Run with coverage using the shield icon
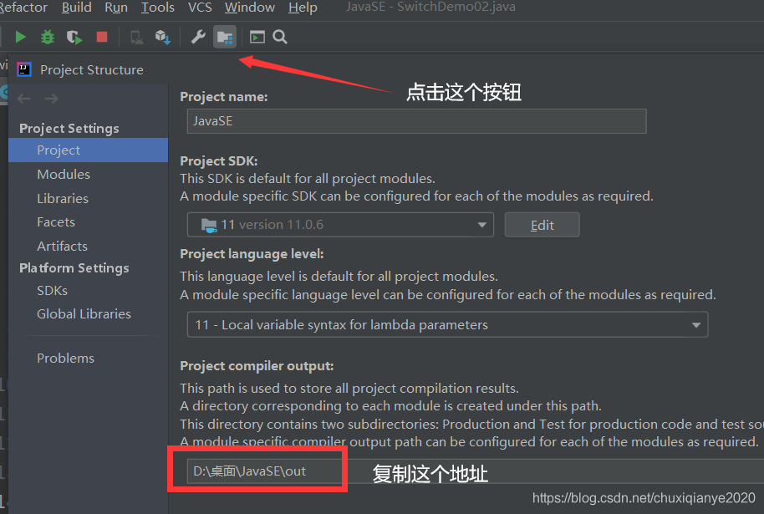 coord(74,37)
